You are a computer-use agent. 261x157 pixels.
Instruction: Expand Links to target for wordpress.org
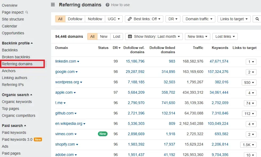point(249,82)
